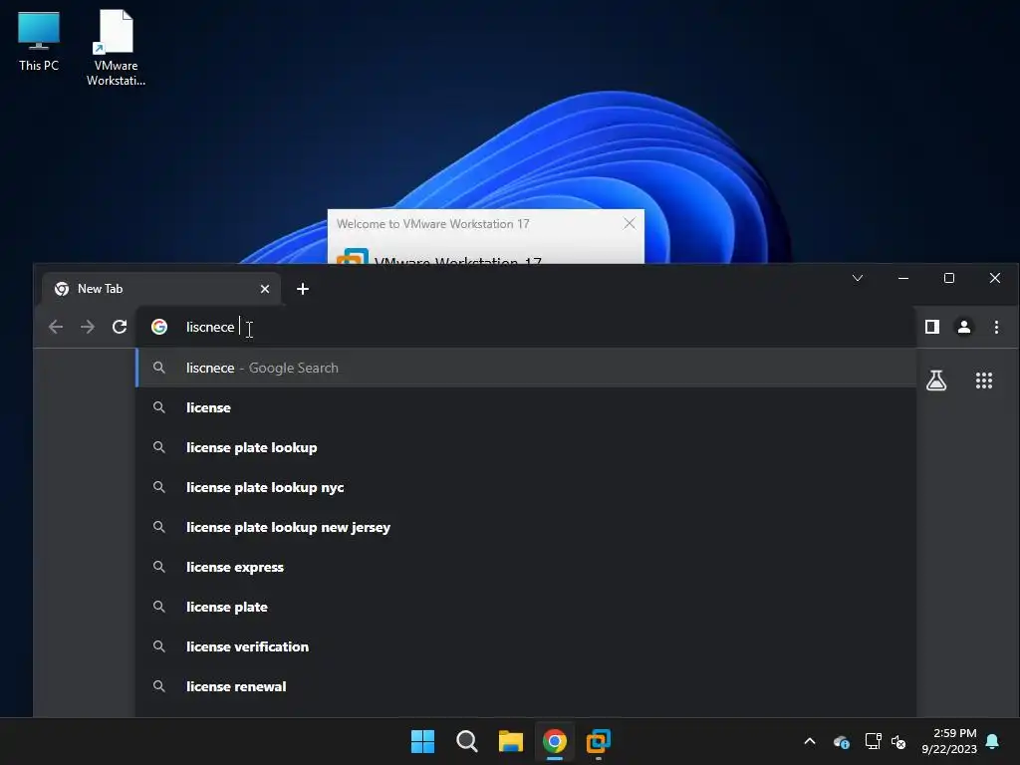Screen dimensions: 1020x765
Task: Open Search Labs flask icon
Action: 936,381
